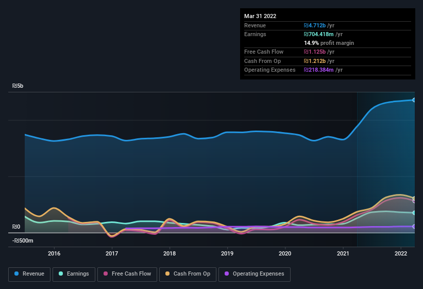Image resolution: width=423 pixels, height=289 pixels.
Task: Click the Cash From Op label in tooltip
Action: pos(262,61)
